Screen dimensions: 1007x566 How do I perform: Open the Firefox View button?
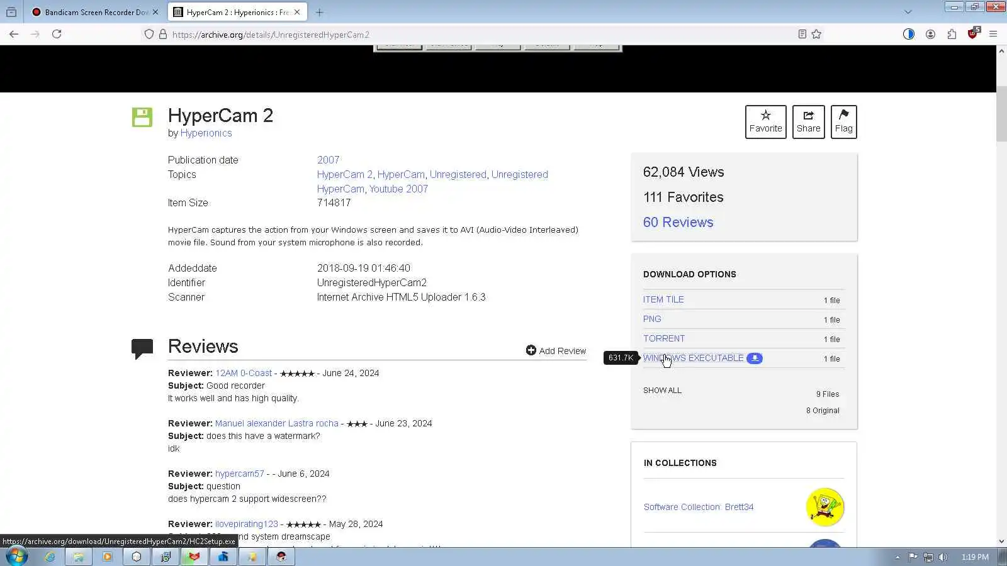tap(11, 12)
